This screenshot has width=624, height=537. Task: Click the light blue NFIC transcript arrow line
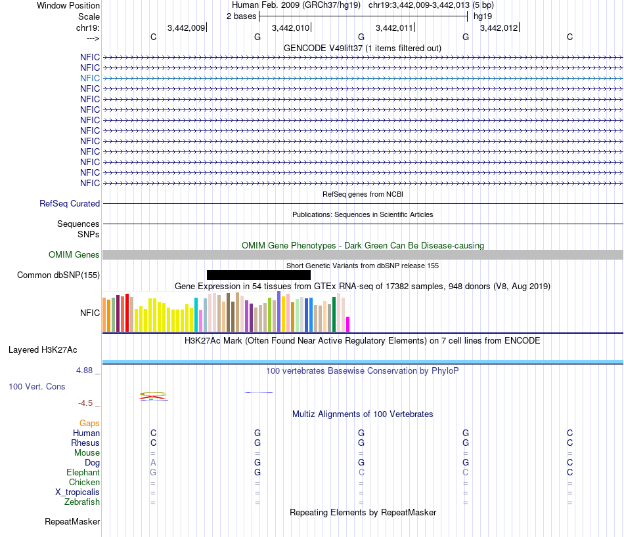click(363, 78)
